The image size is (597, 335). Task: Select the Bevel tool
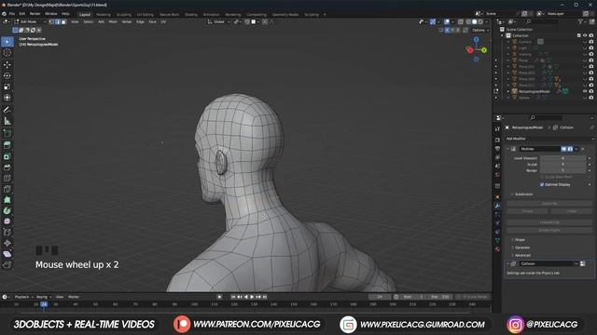[x=7, y=167]
